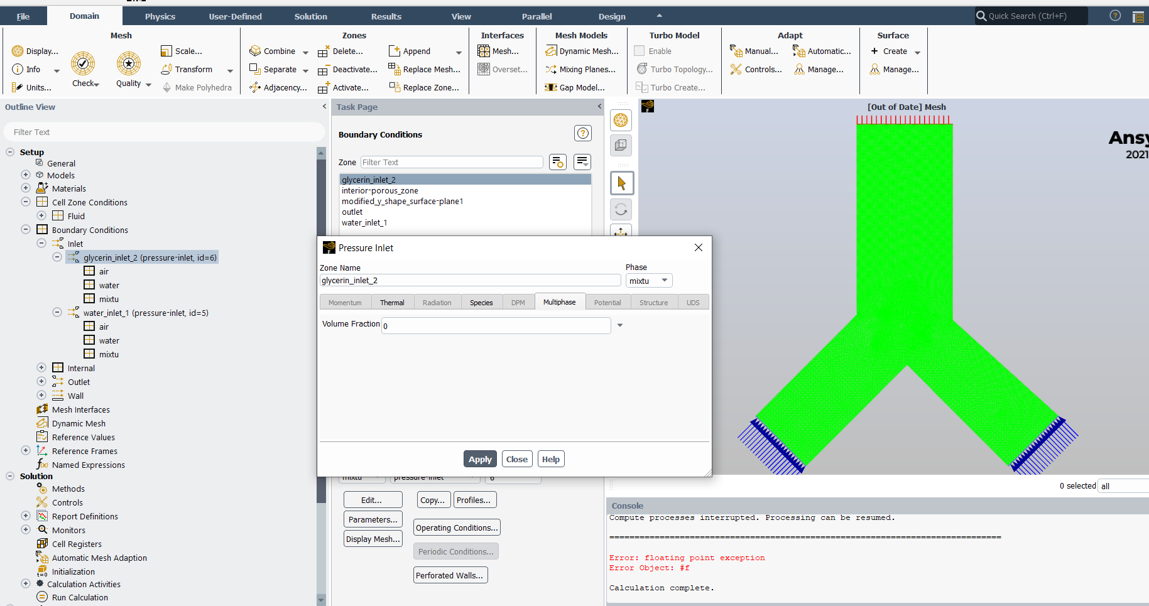Image resolution: width=1149 pixels, height=606 pixels.
Task: Click the Copy boundary conditions button
Action: click(x=433, y=500)
